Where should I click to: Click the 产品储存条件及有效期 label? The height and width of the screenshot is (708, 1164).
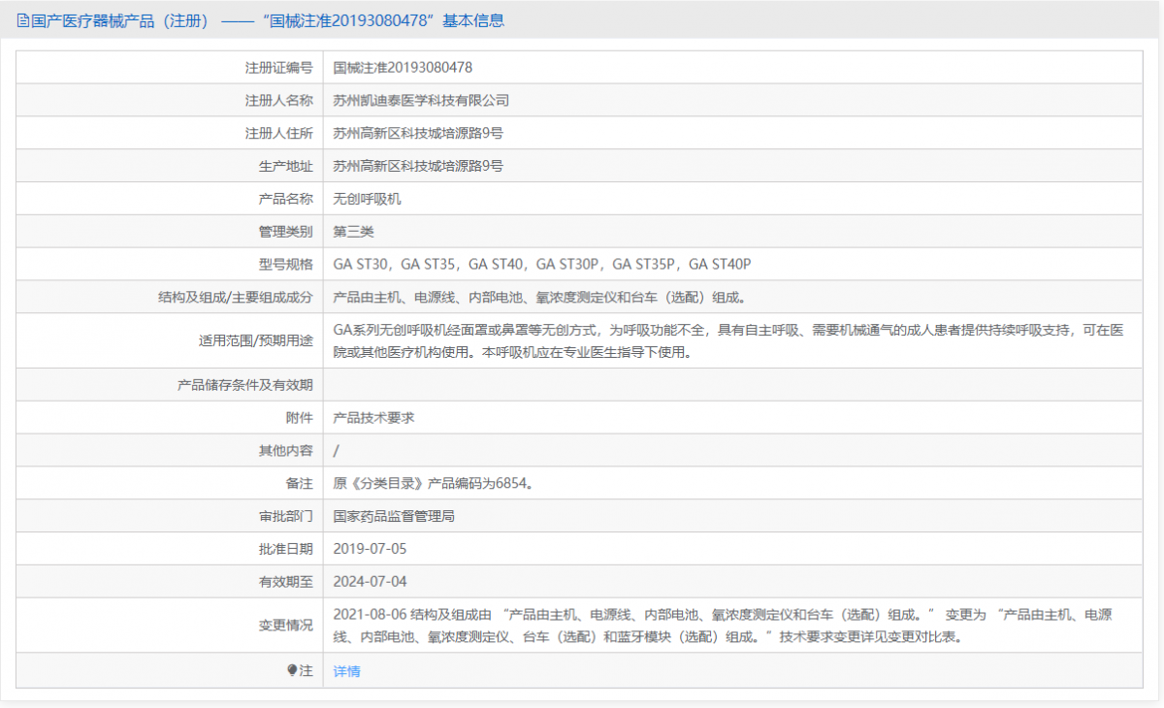[245, 385]
